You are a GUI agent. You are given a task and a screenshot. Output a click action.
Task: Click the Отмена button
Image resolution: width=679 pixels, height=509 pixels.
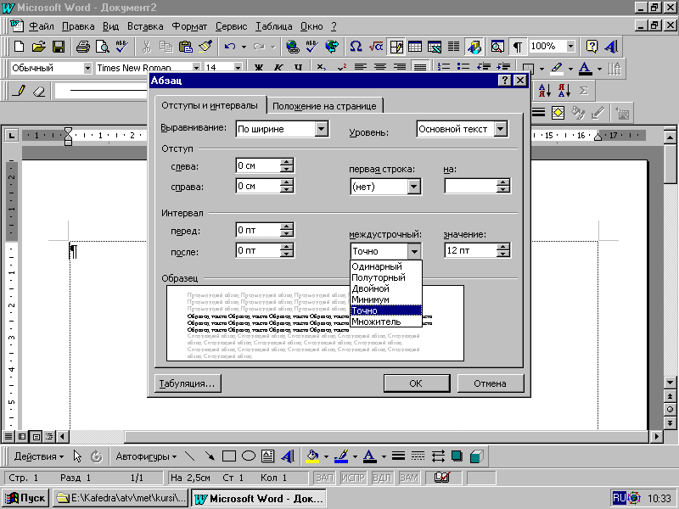(x=491, y=383)
